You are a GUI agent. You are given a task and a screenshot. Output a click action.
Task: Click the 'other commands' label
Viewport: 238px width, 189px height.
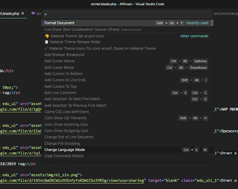(x=194, y=36)
